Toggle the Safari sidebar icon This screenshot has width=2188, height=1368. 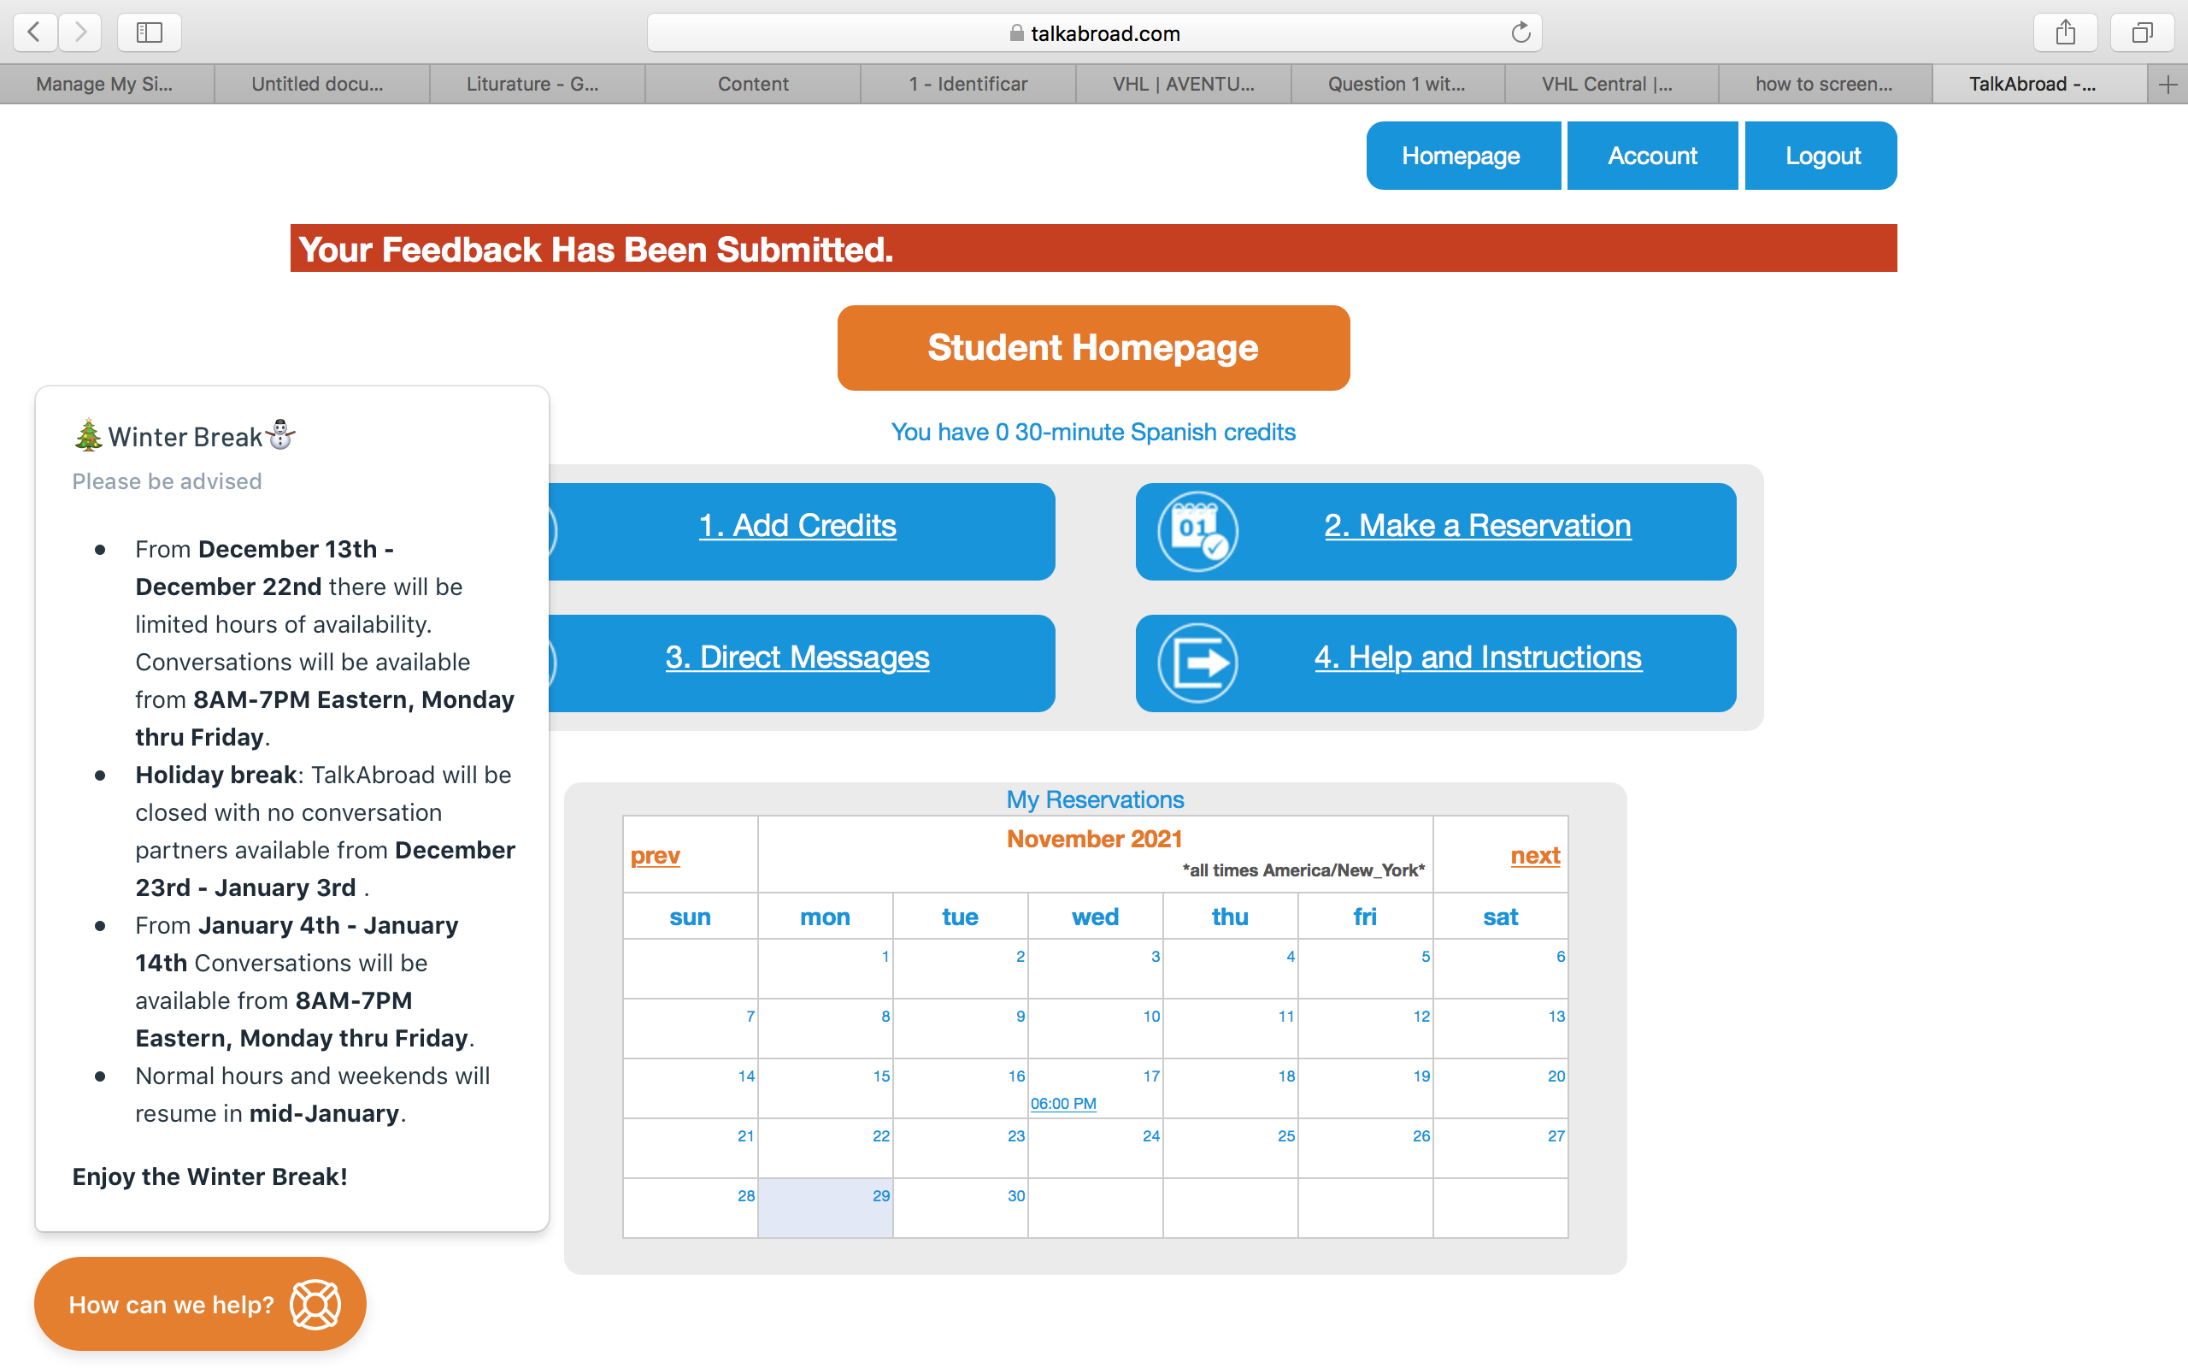click(x=150, y=32)
